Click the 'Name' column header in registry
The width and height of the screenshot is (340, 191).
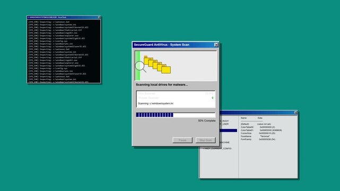tap(243, 118)
